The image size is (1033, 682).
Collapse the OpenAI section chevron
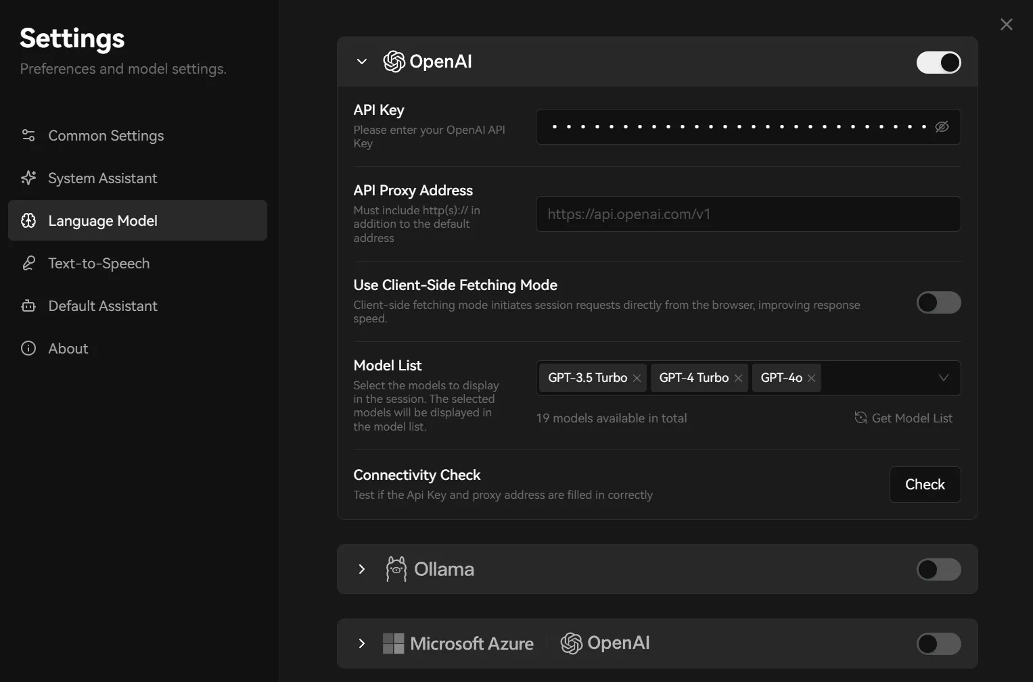click(x=361, y=62)
